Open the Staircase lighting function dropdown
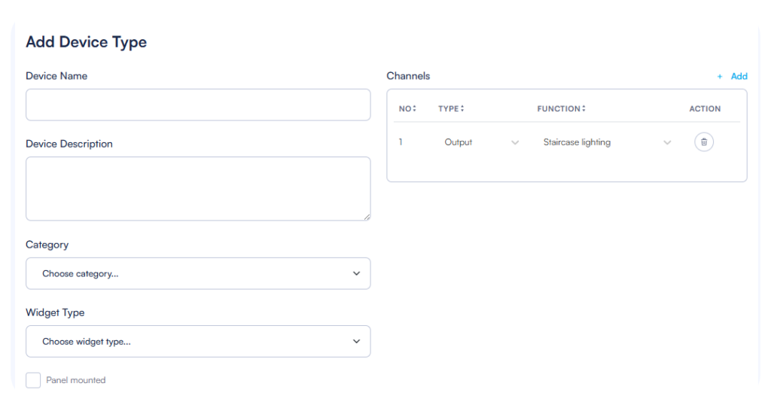Viewport: 771px width, 411px height. 606,142
